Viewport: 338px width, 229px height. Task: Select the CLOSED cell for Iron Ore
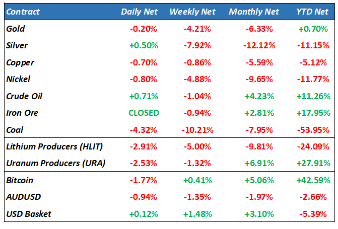click(x=144, y=113)
